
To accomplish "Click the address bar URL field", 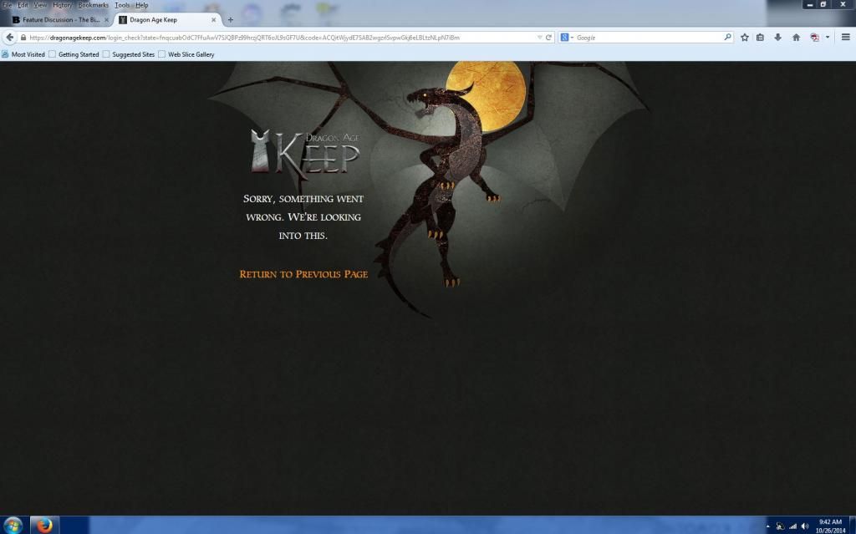I will [276, 37].
